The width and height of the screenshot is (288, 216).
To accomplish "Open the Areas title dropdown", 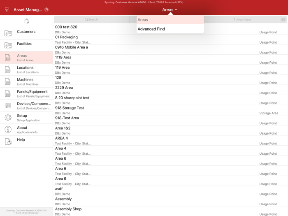I will [x=170, y=10].
